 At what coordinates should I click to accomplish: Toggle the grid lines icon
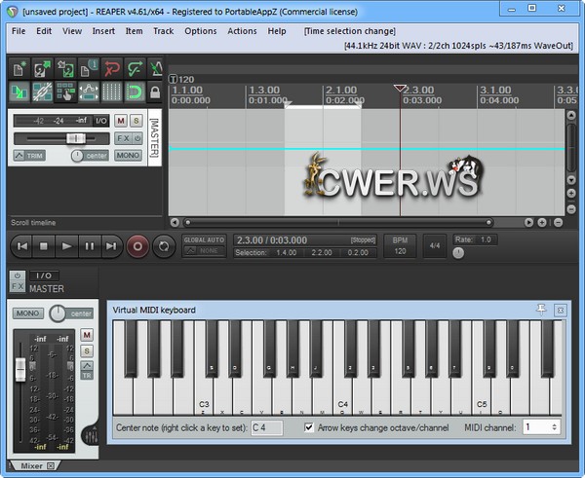click(x=109, y=92)
